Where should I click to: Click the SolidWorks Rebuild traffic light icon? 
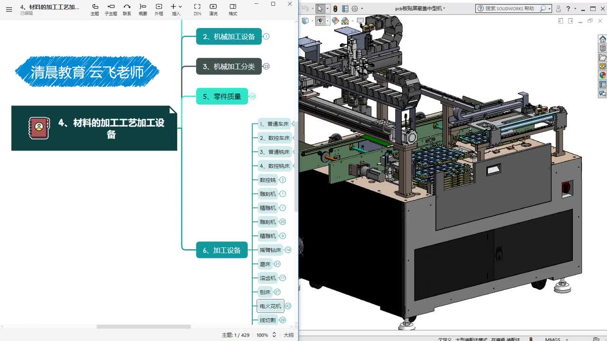(335, 9)
